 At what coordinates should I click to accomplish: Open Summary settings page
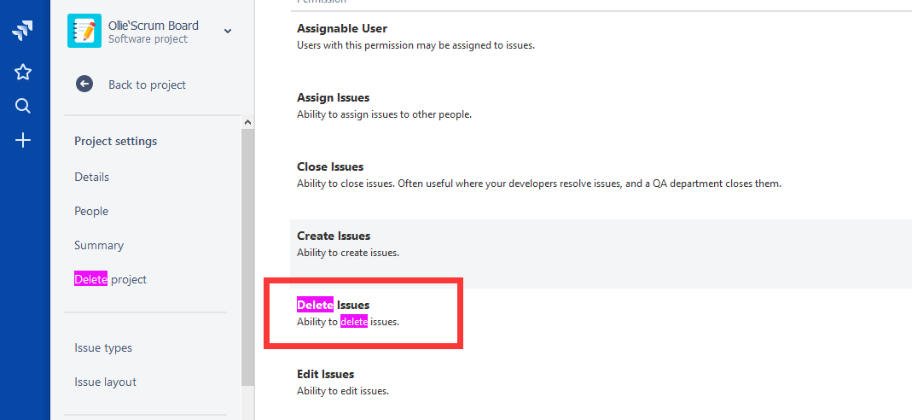click(99, 246)
